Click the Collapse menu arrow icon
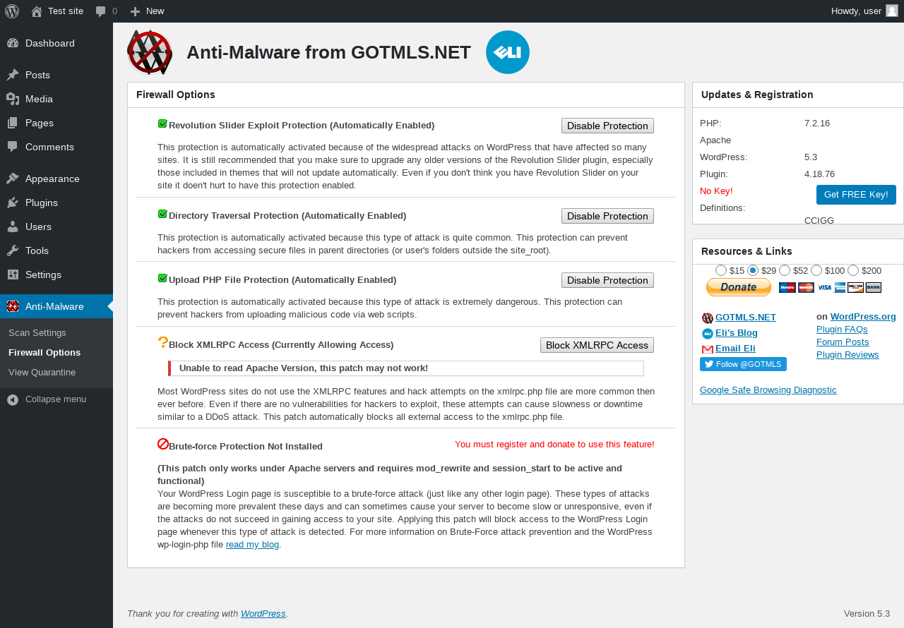Image resolution: width=904 pixels, height=628 pixels. click(x=13, y=399)
